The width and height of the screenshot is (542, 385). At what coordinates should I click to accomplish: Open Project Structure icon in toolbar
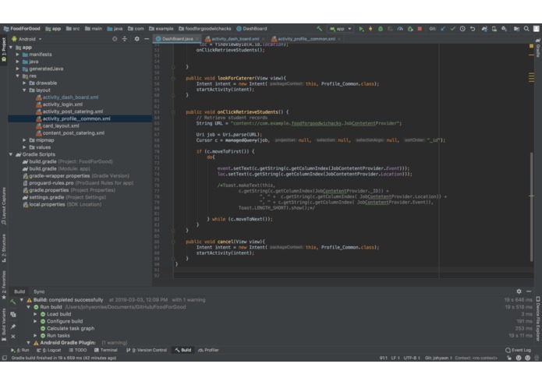(516, 29)
